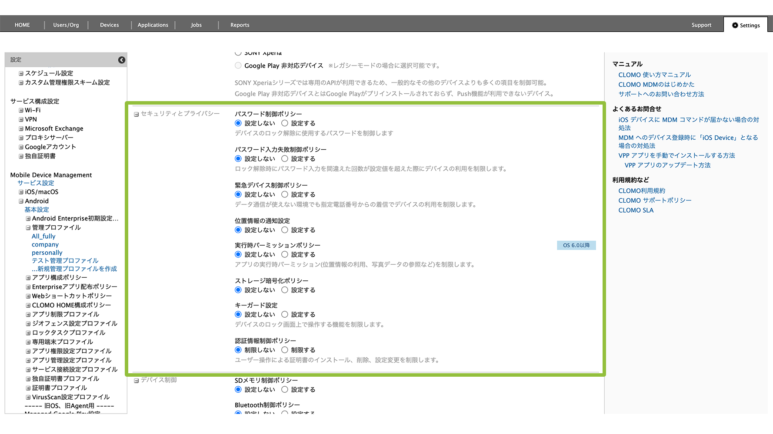
Task: Expand the Microsoft Exchange node icon
Action: [21, 128]
